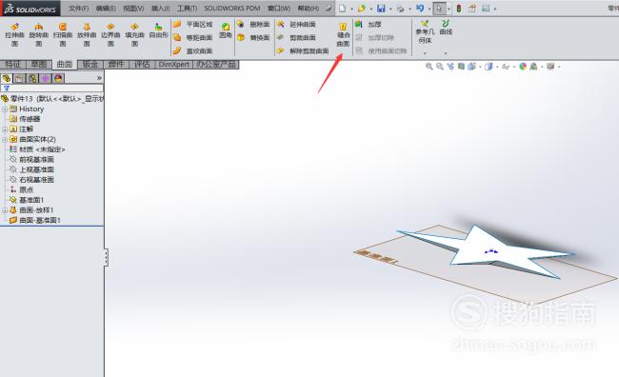Switch to the 评估 tab
619x377 pixels.
(142, 65)
